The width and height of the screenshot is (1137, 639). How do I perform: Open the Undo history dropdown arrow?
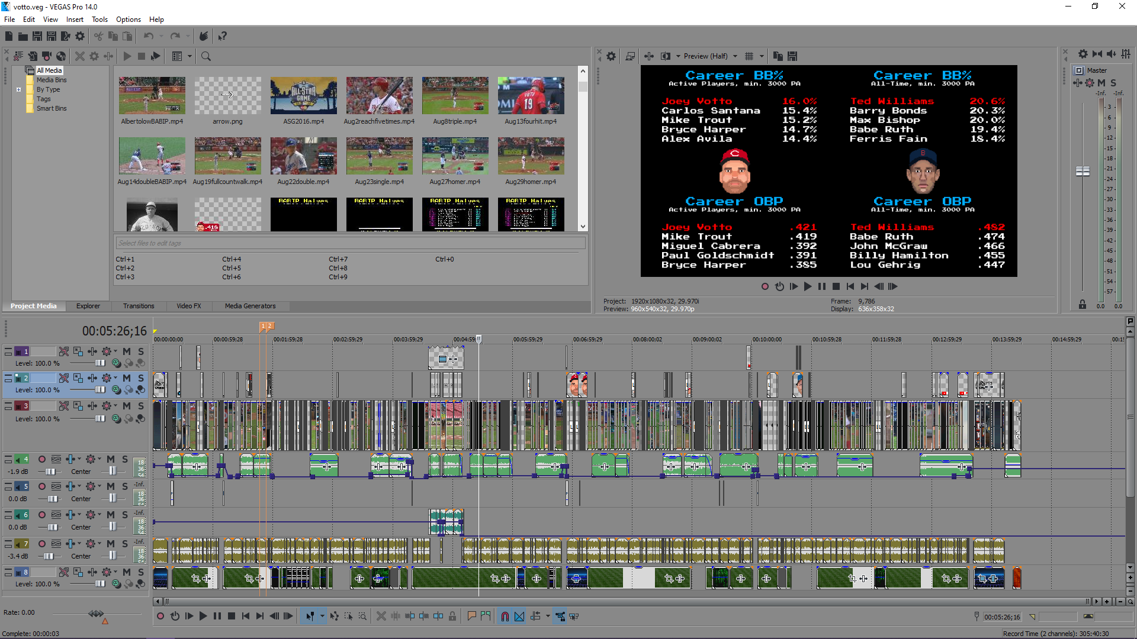[x=161, y=37]
